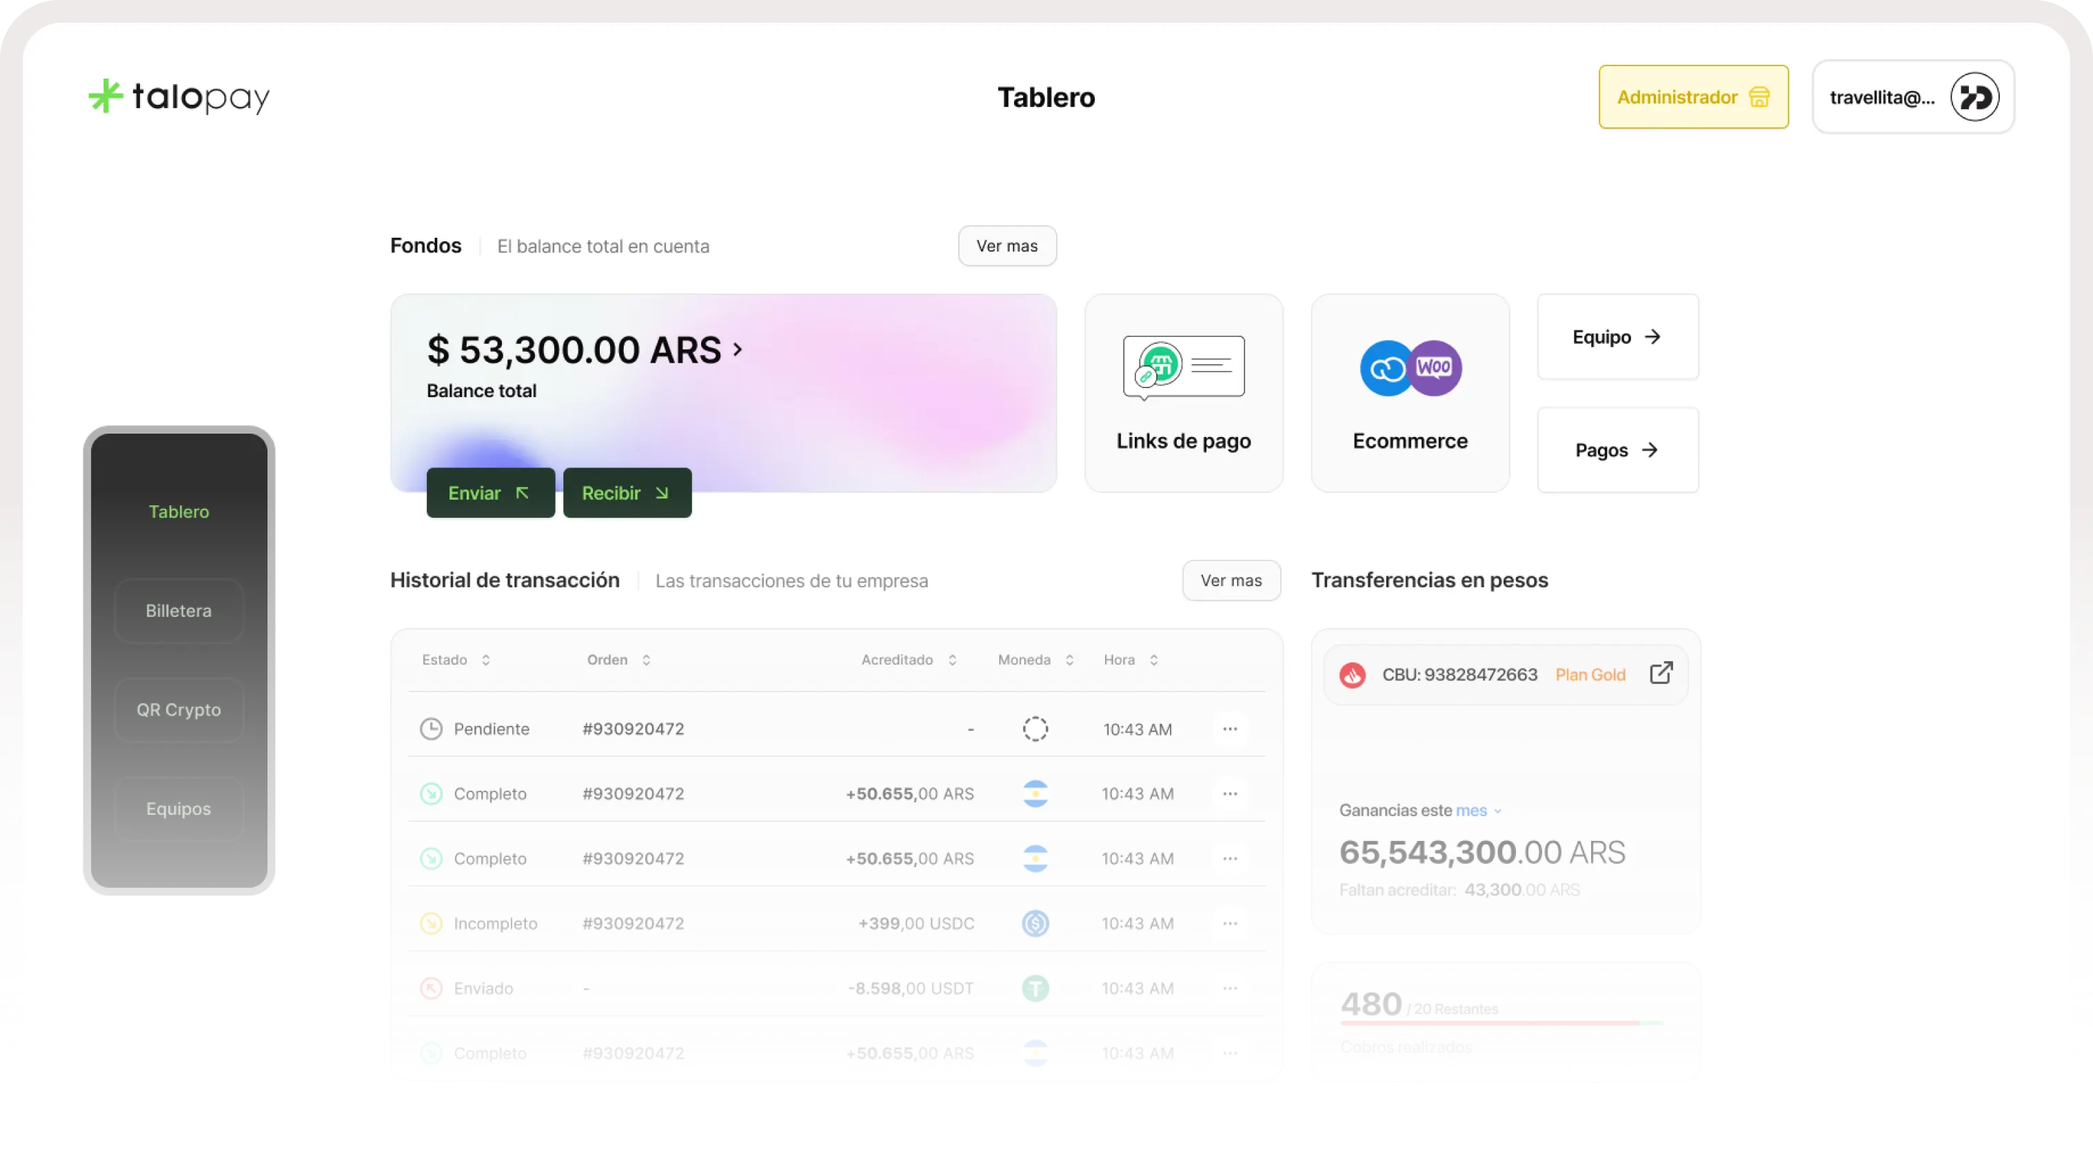Click the Plan Gold link
The image size is (2093, 1174).
tap(1590, 674)
